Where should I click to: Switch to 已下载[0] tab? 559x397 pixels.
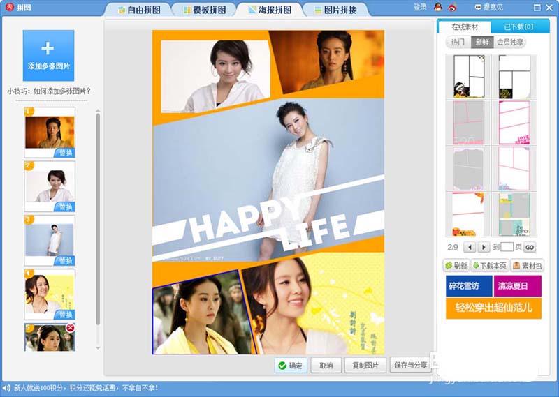click(x=518, y=27)
